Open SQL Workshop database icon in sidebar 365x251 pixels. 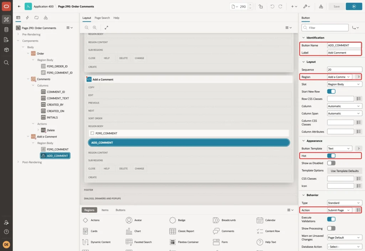coord(6,30)
